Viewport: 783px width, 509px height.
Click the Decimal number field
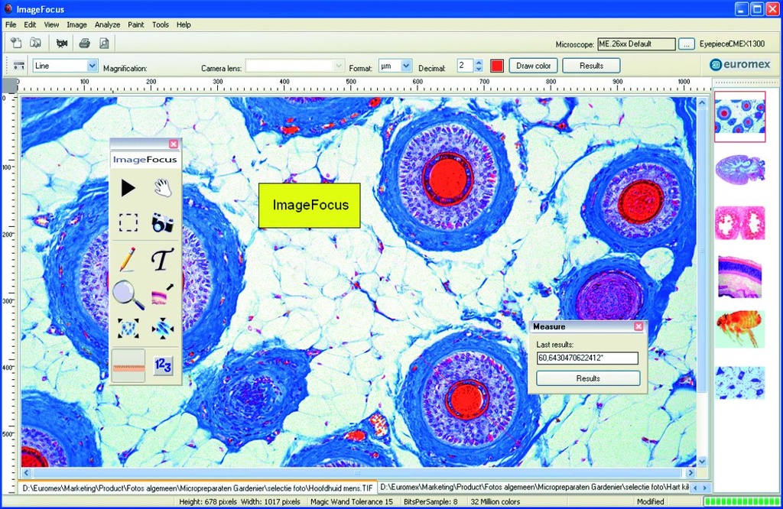tap(466, 66)
